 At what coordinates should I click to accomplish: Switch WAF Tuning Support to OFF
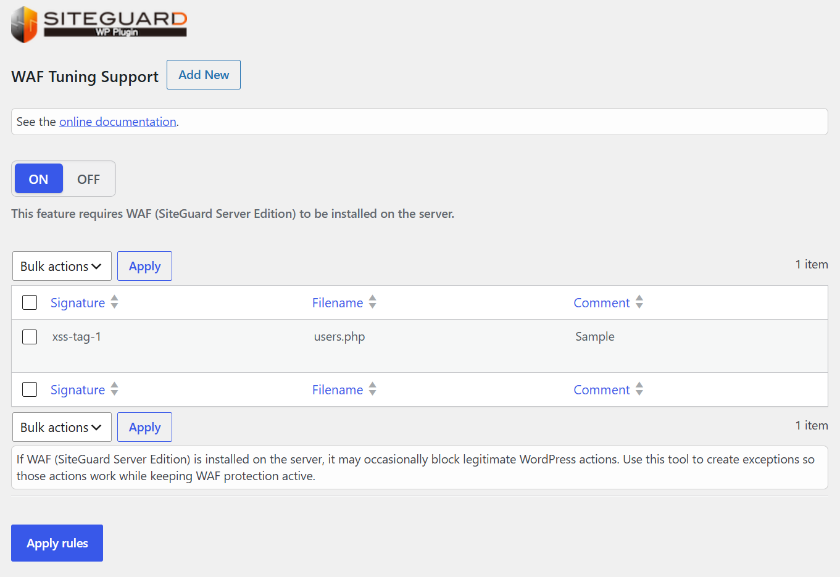[88, 179]
